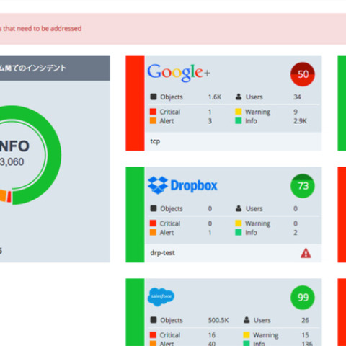Click the Warning label in Dropbox card
The width and height of the screenshot is (346, 346).
pyautogui.click(x=258, y=223)
